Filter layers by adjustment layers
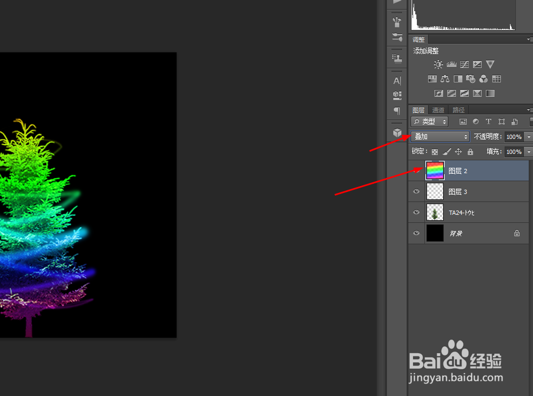This screenshot has width=533, height=396. tap(476, 121)
